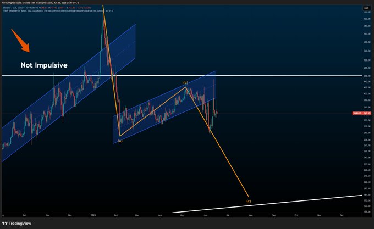Click the Mar label on the time axis
The height and width of the screenshot is (229, 374).
click(x=137, y=215)
